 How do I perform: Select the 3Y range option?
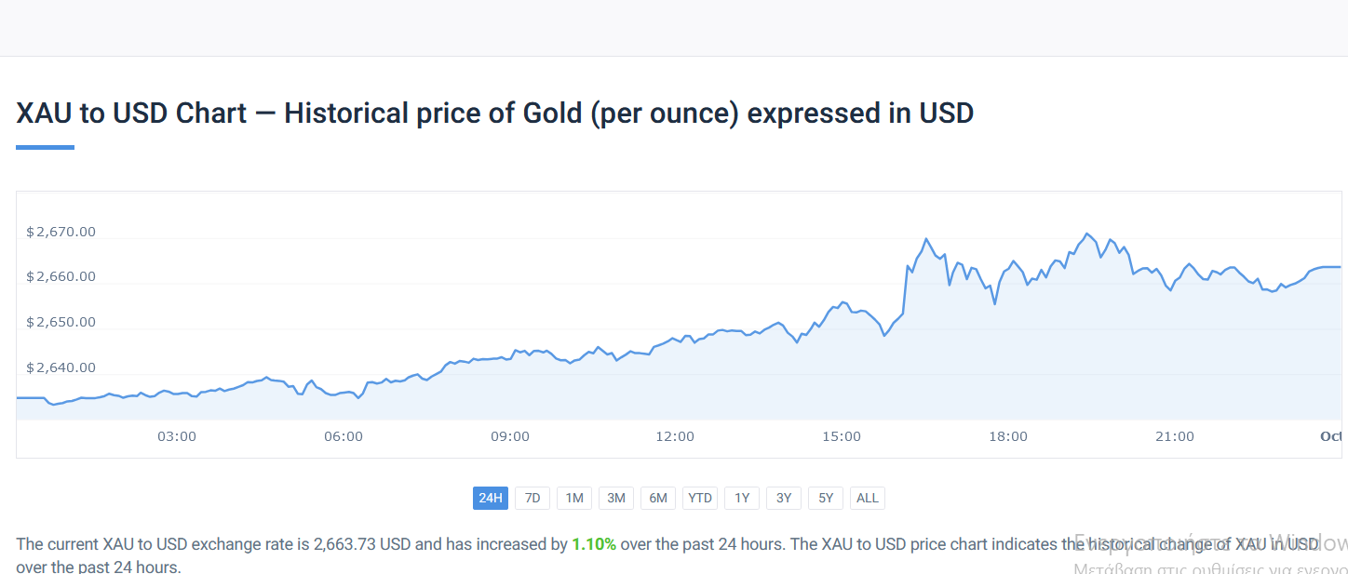tap(784, 498)
